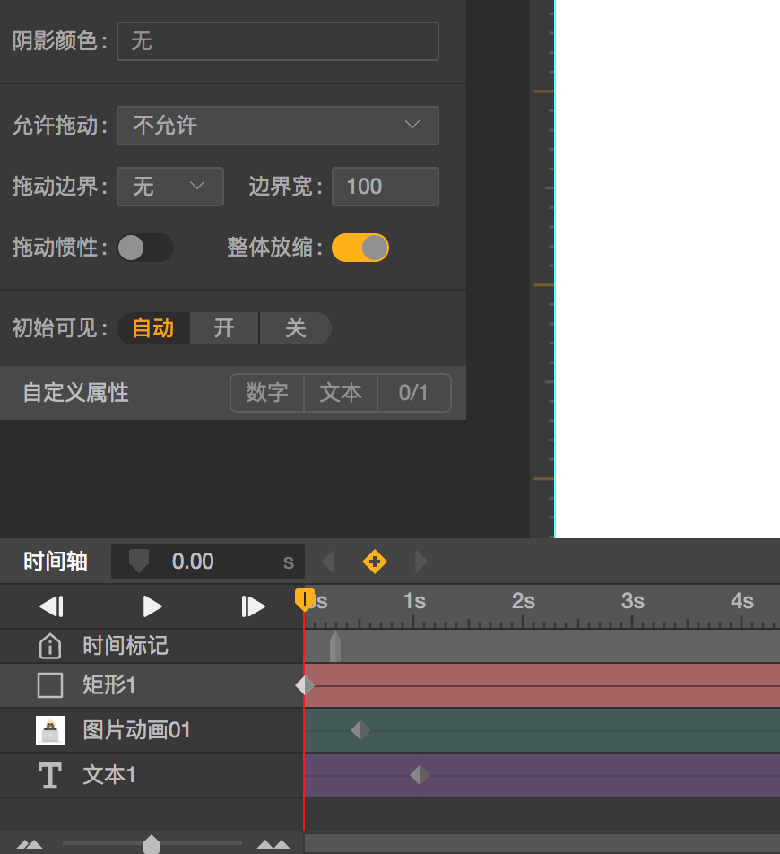The image size is (780, 854).
Task: Click the 矩形1 rectangle layer icon
Action: pos(50,686)
